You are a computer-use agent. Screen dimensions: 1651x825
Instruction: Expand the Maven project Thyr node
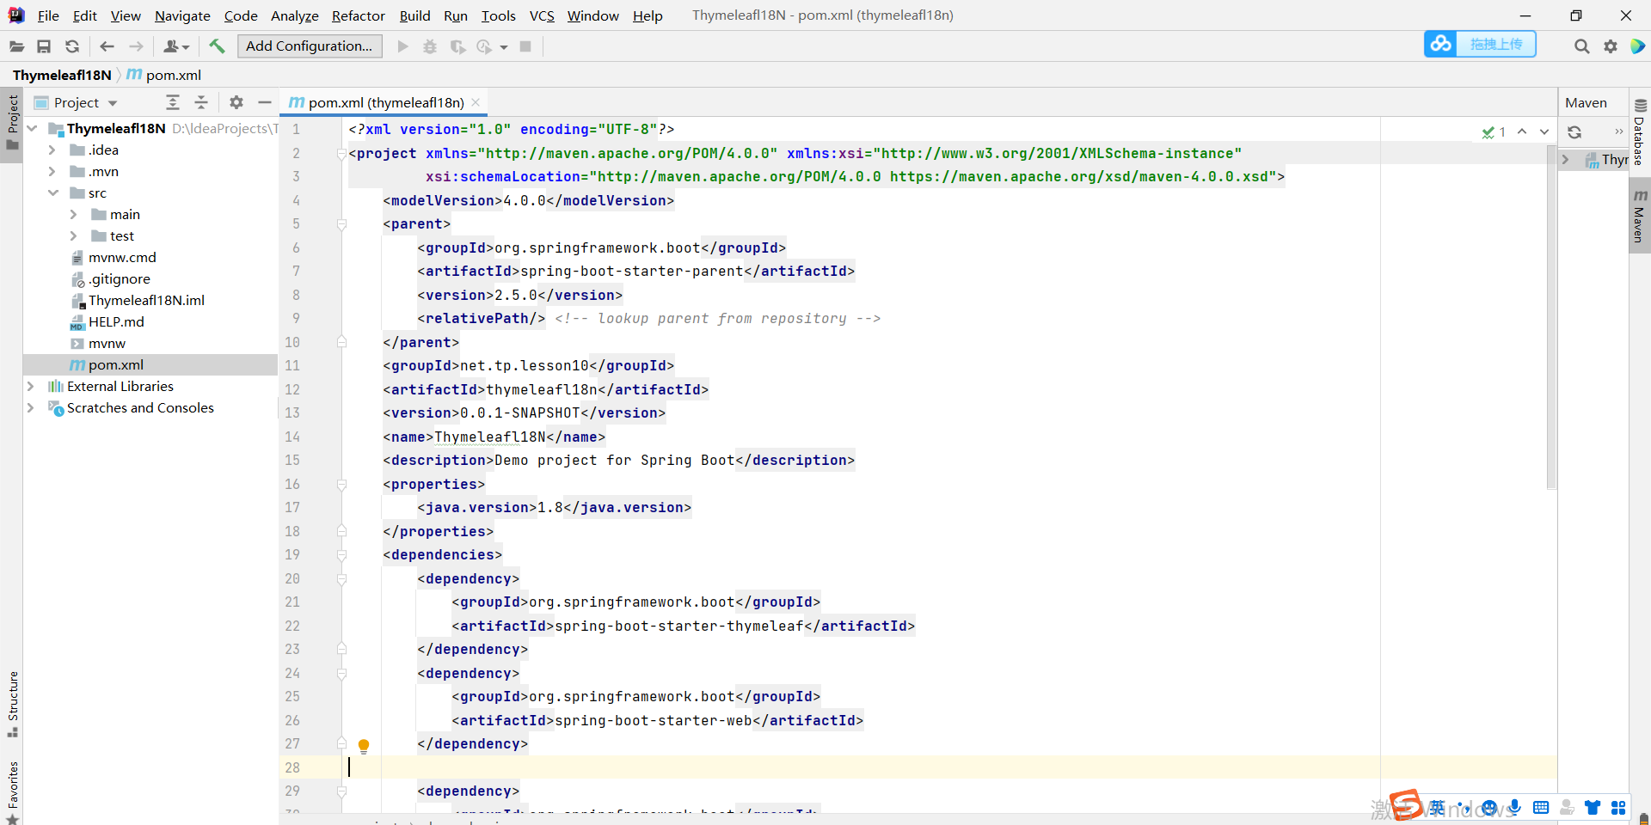coord(1566,159)
